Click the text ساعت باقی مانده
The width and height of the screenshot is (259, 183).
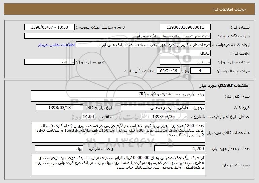coord(140,71)
